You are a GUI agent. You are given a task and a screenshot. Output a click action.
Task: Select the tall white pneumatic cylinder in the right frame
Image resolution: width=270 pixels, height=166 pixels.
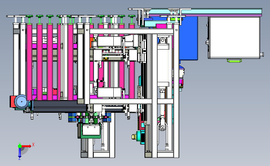coord(163,64)
